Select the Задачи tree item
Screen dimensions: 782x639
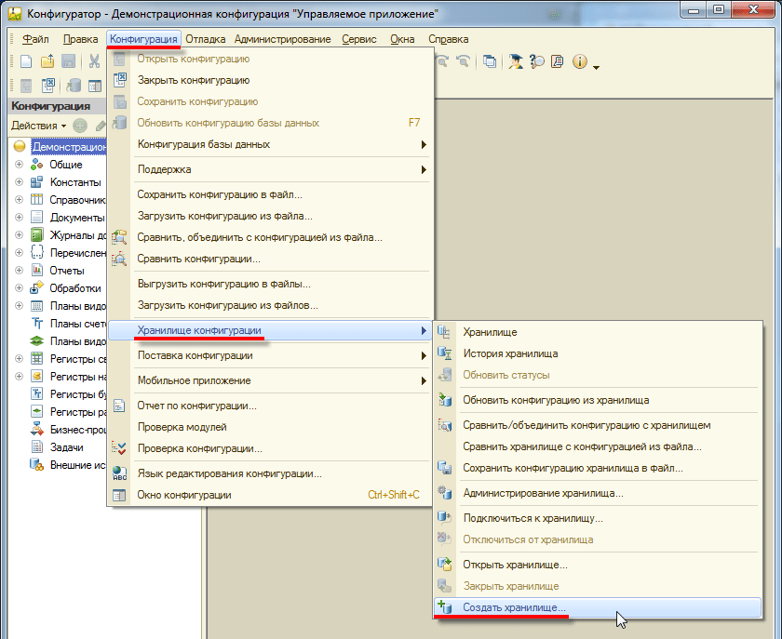[66, 447]
